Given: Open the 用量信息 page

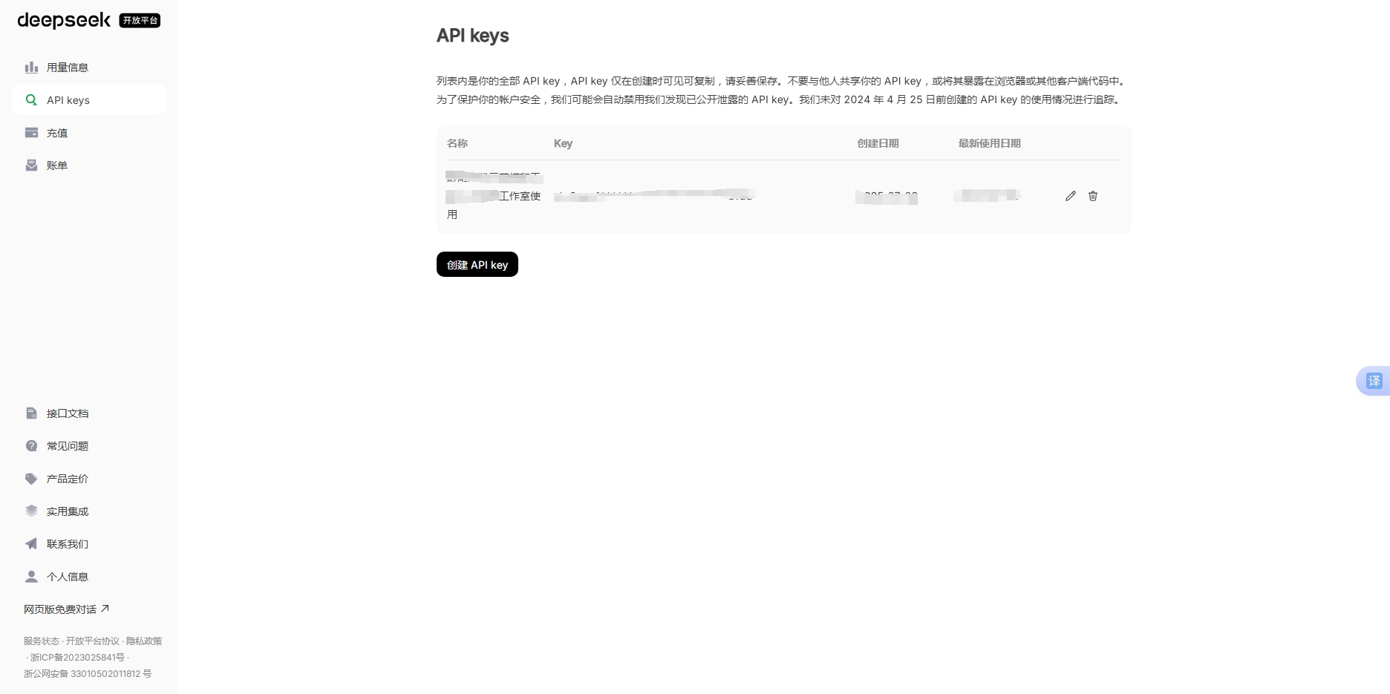Looking at the screenshot, I should pos(89,68).
